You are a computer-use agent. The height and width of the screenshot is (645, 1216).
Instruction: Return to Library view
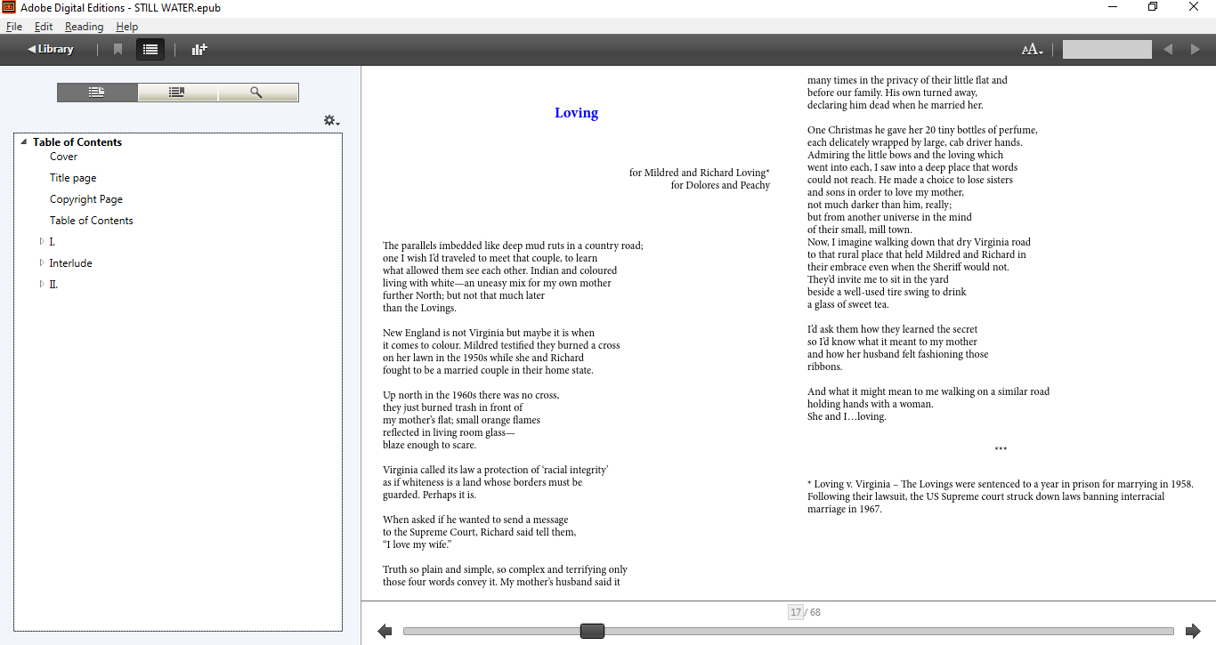(51, 49)
